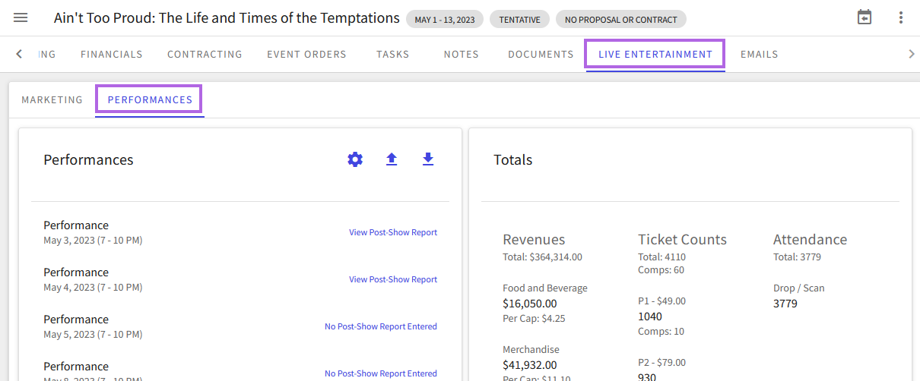The height and width of the screenshot is (381, 920).
Task: Open the Notes tab
Action: point(462,55)
